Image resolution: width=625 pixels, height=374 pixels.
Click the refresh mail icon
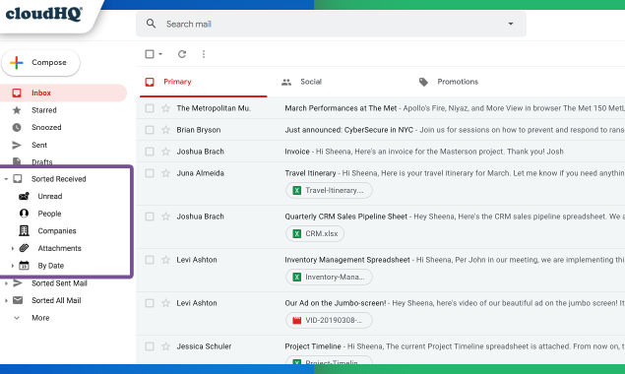pyautogui.click(x=182, y=54)
